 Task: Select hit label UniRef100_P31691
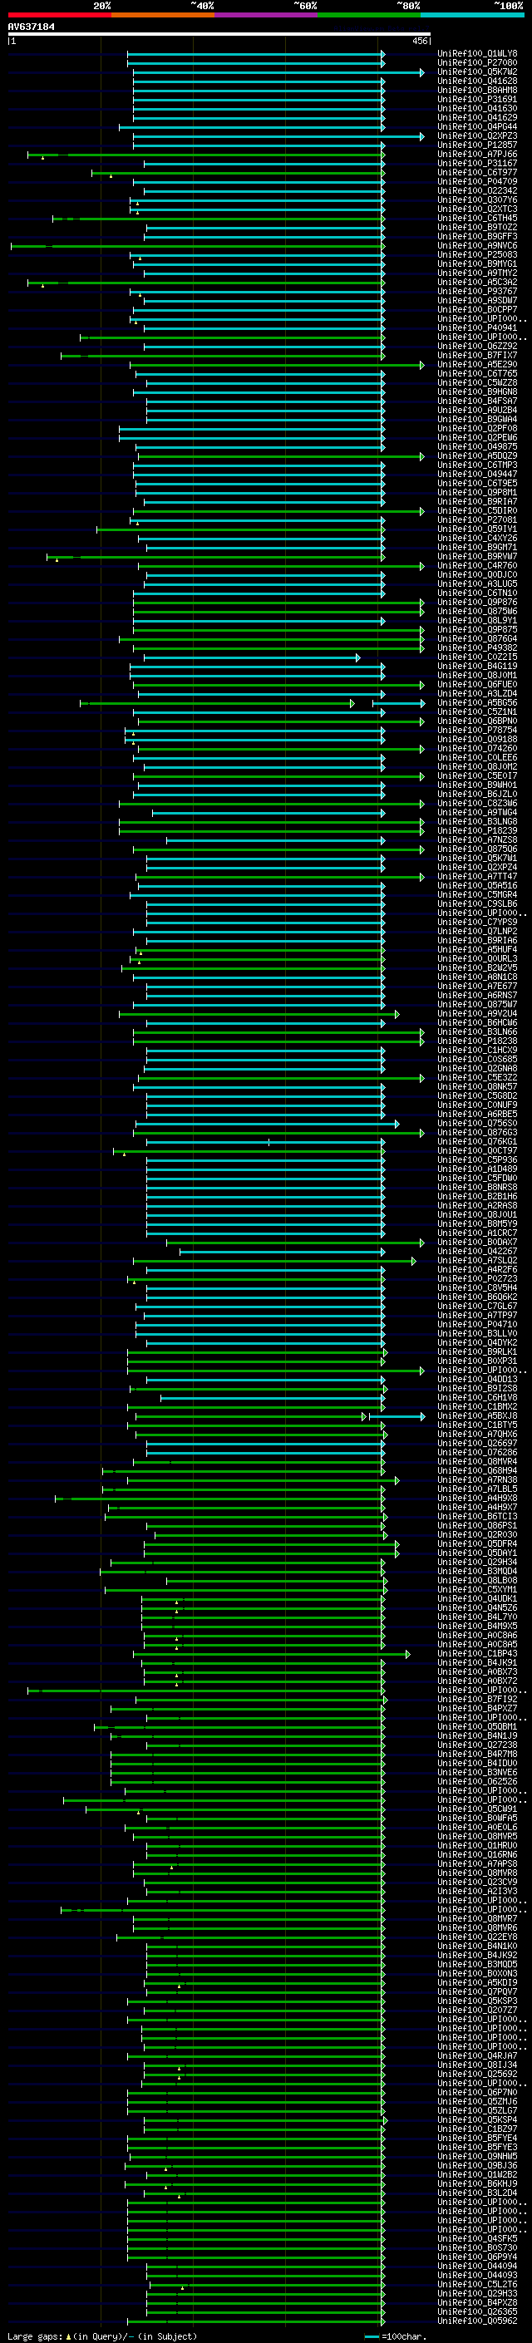pos(477,99)
